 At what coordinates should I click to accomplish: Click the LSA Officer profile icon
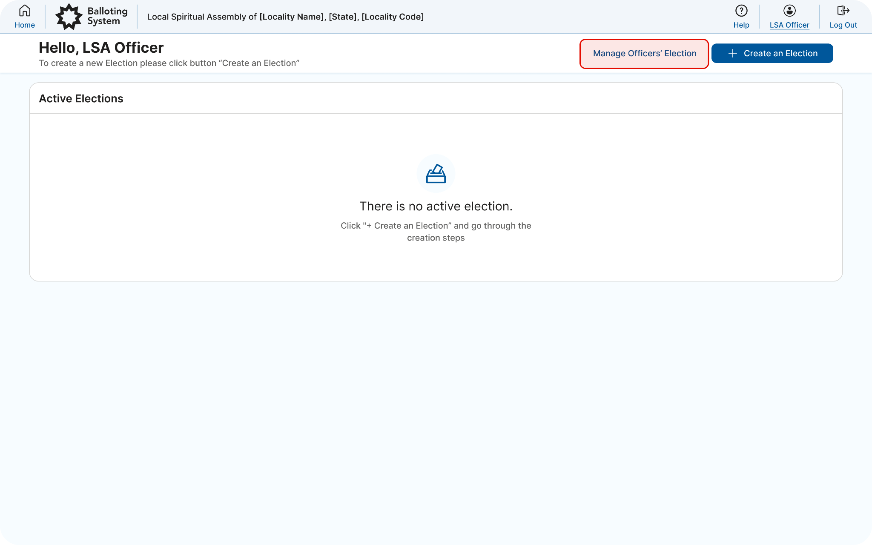(789, 11)
